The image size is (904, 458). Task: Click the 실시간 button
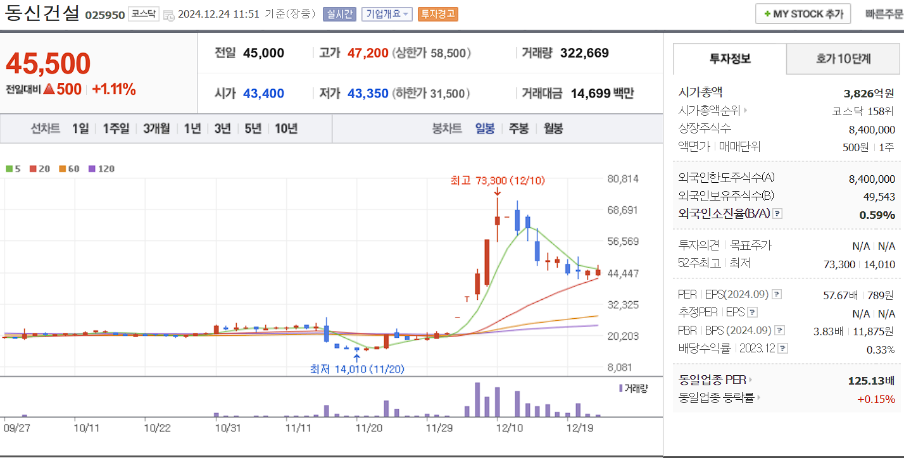coord(341,13)
